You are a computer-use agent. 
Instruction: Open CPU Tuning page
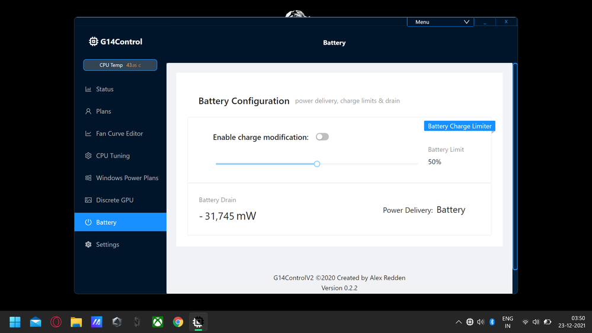(120, 156)
